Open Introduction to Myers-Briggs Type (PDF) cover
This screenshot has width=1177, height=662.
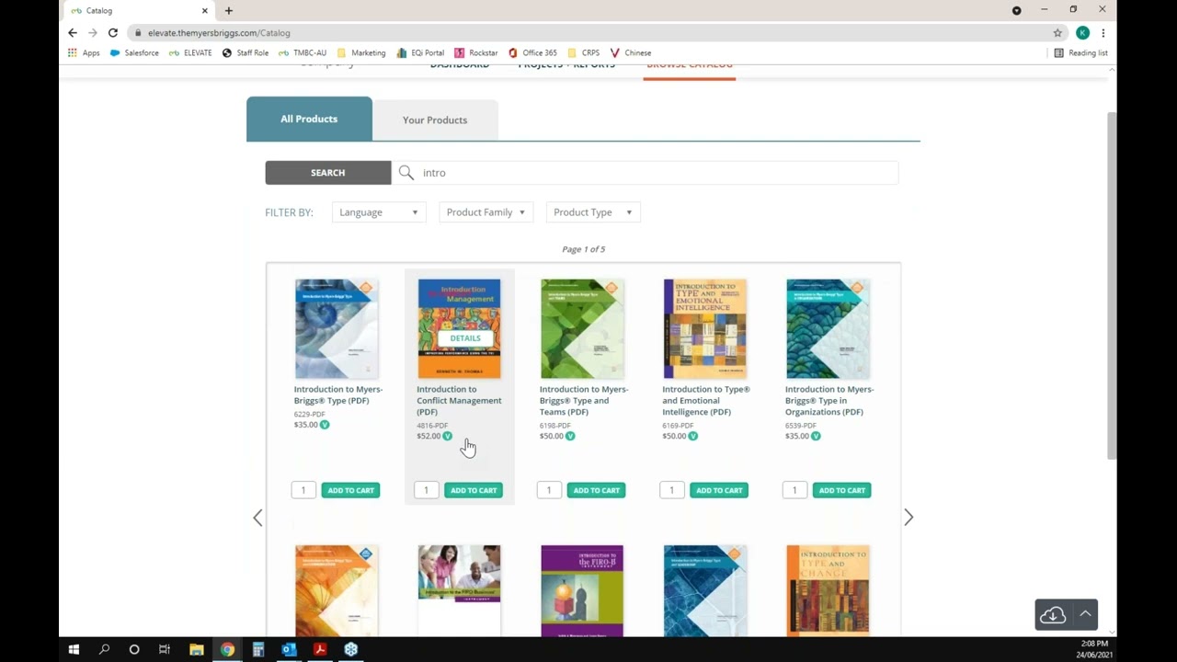(x=337, y=328)
